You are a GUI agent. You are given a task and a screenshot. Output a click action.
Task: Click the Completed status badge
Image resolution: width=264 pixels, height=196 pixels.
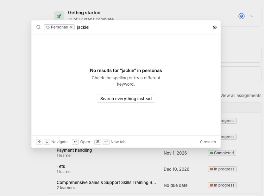pos(222,153)
